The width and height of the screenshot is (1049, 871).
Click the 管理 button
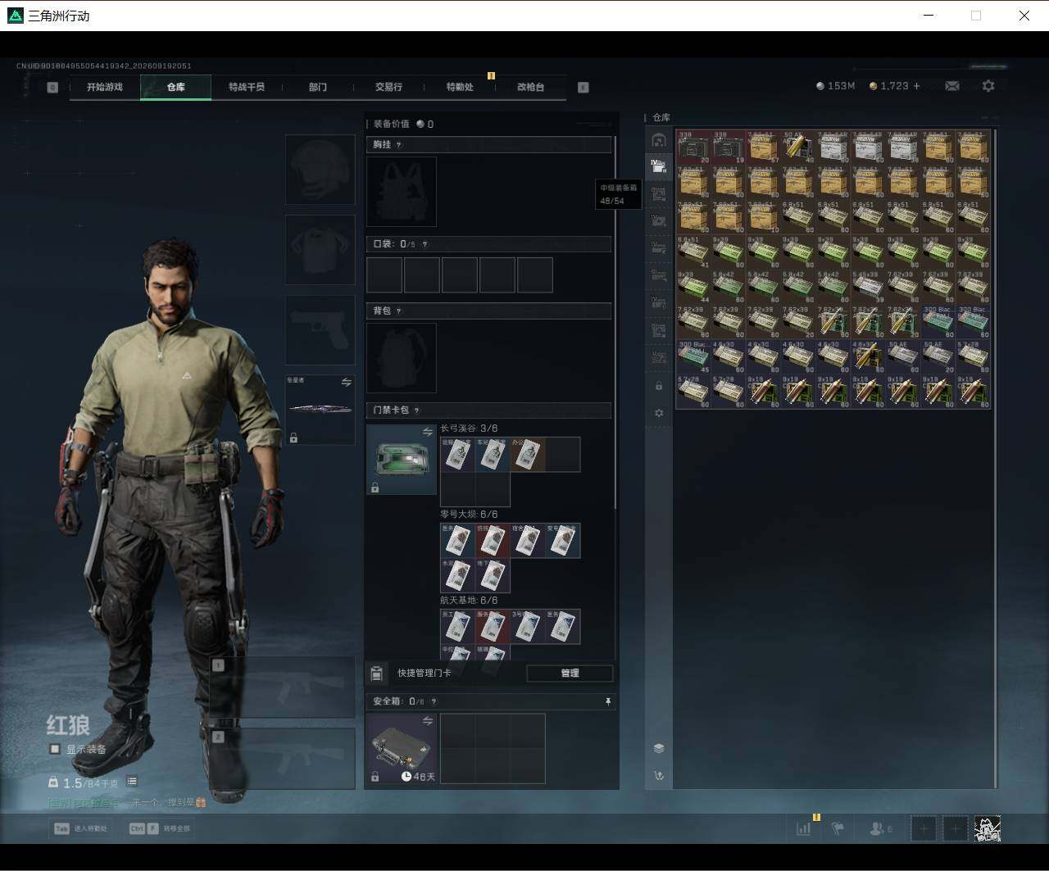click(x=570, y=674)
